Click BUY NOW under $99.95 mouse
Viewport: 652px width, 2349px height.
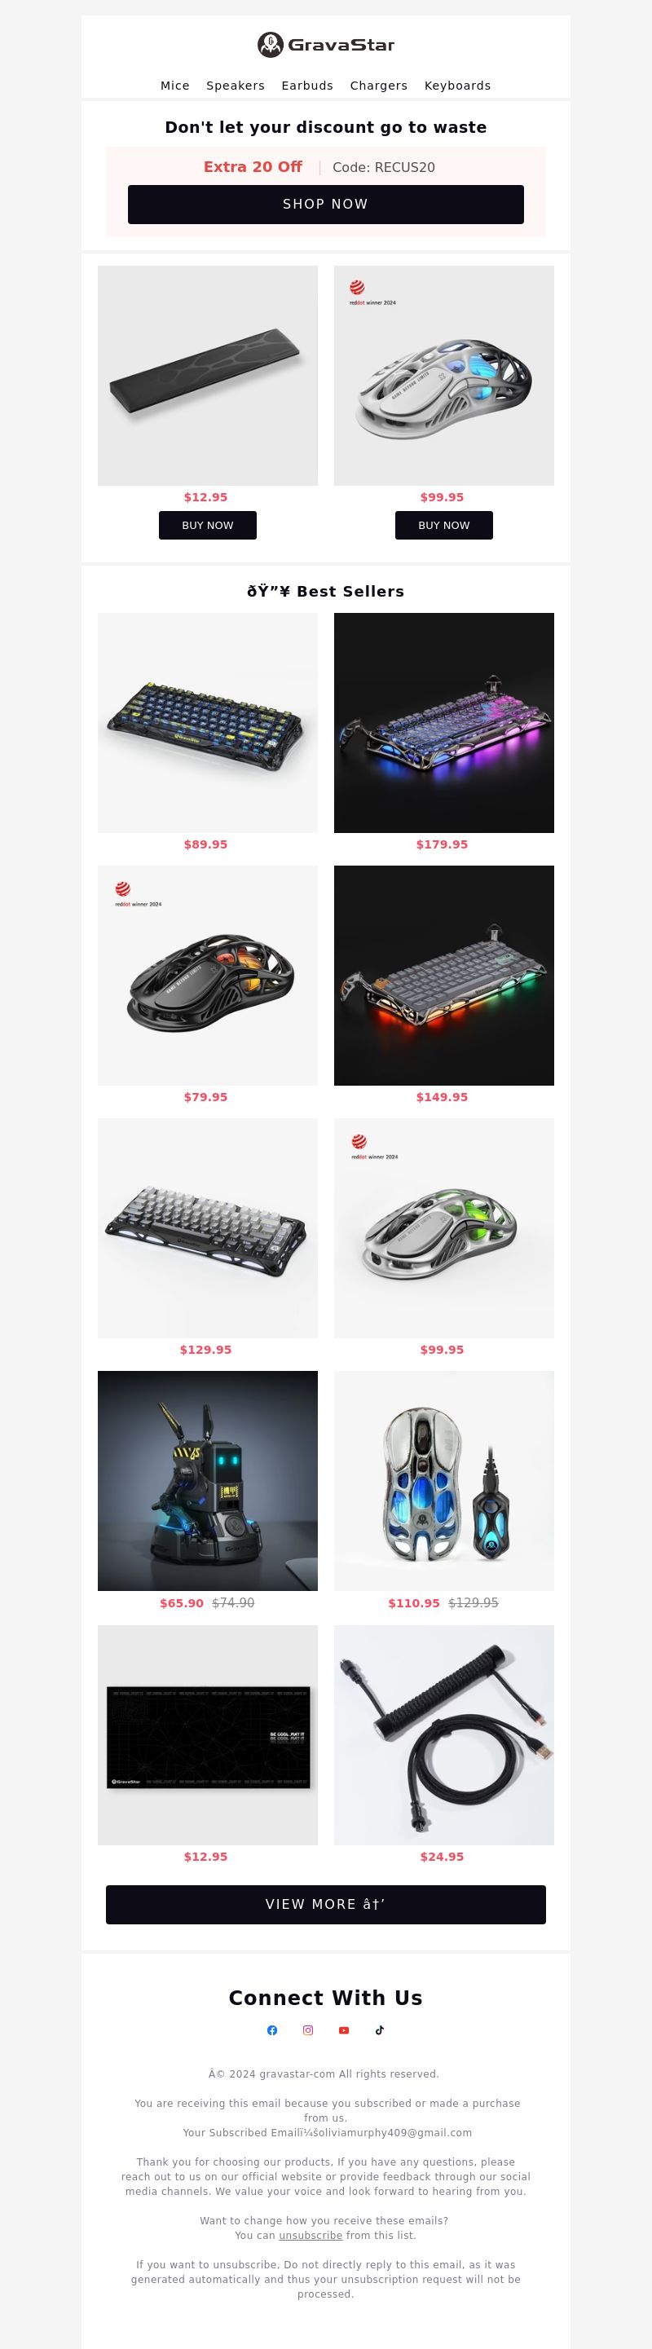click(444, 525)
